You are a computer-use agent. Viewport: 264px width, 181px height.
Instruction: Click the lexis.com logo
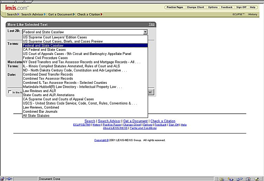point(17,8)
